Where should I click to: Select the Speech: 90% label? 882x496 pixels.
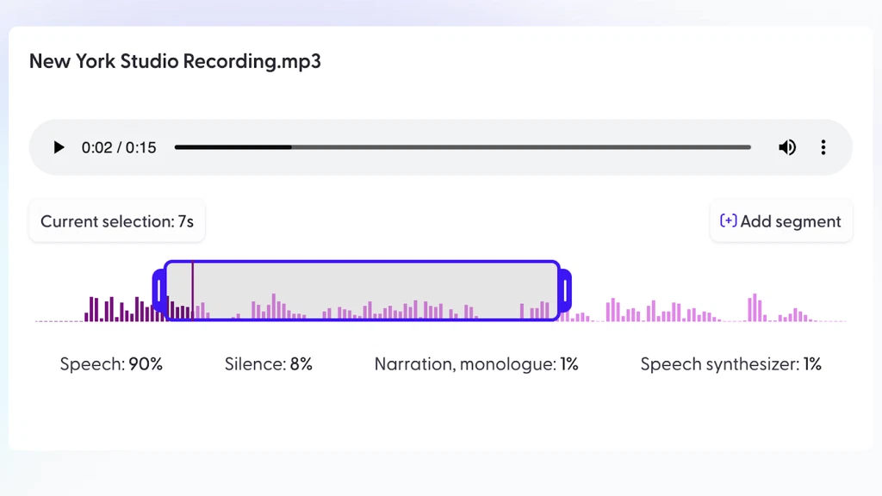[x=111, y=364]
